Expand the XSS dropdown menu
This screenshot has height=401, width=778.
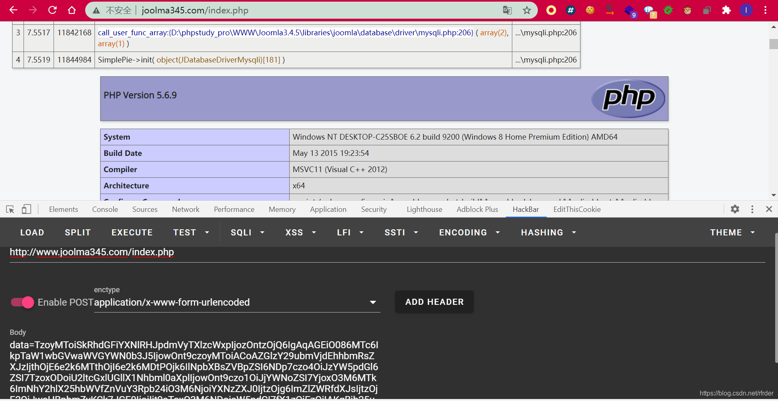pos(301,233)
